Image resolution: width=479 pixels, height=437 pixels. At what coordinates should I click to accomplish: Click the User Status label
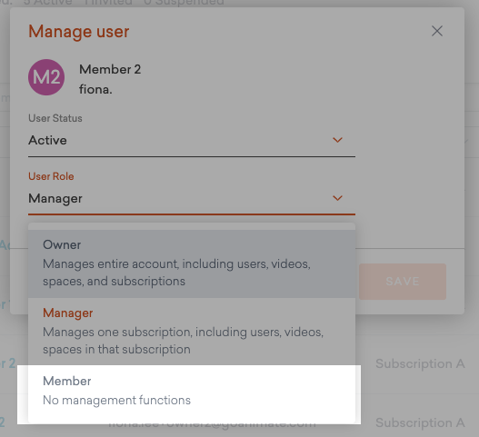(x=55, y=118)
